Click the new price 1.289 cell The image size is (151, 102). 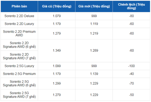pyautogui.click(x=94, y=50)
